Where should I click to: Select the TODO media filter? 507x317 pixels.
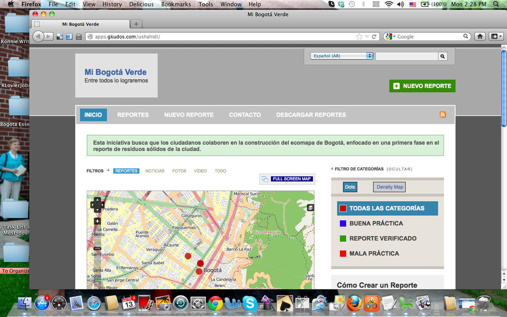(x=221, y=171)
